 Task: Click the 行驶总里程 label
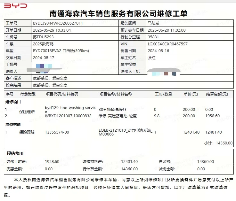(x=130, y=37)
